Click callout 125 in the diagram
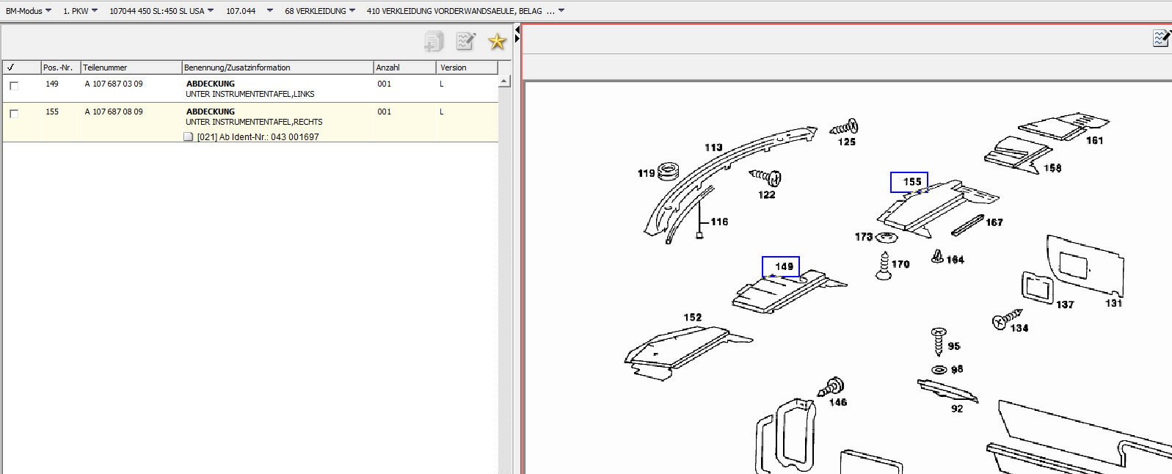The height and width of the screenshot is (474, 1172). click(847, 142)
